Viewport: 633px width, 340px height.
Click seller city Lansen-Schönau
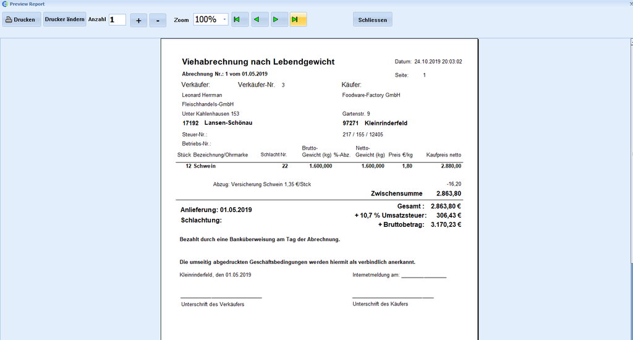[x=229, y=123]
